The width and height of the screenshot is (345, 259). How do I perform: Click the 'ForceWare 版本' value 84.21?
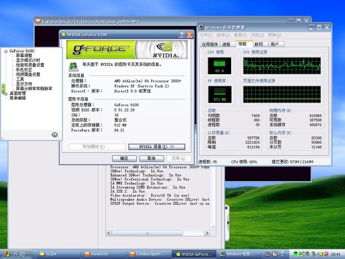click(119, 130)
